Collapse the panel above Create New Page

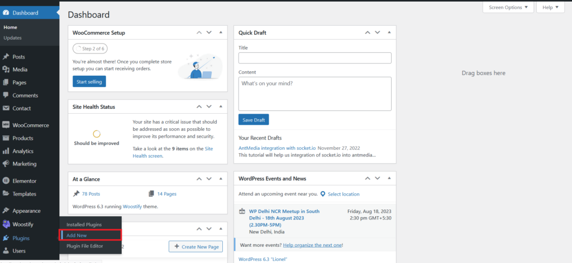point(220,229)
